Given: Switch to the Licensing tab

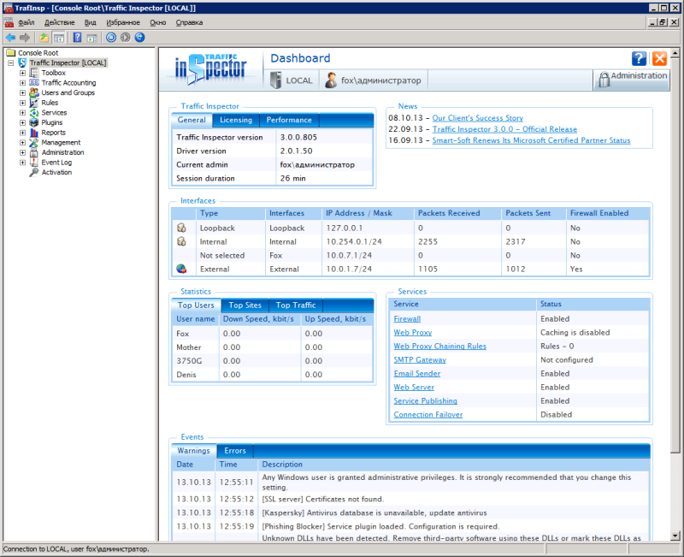Looking at the screenshot, I should click(x=236, y=120).
